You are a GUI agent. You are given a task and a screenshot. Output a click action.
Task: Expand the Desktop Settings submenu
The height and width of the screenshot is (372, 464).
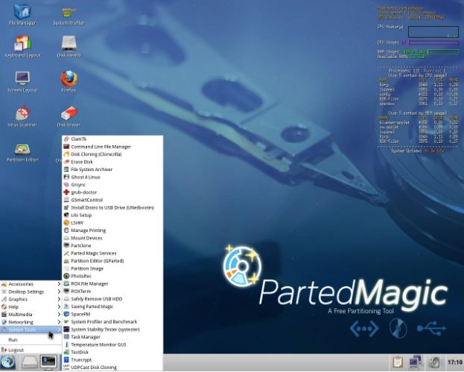(31, 292)
